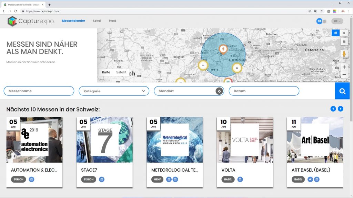
Task: Click second blue icon on Art Basel card
Action: point(317,179)
